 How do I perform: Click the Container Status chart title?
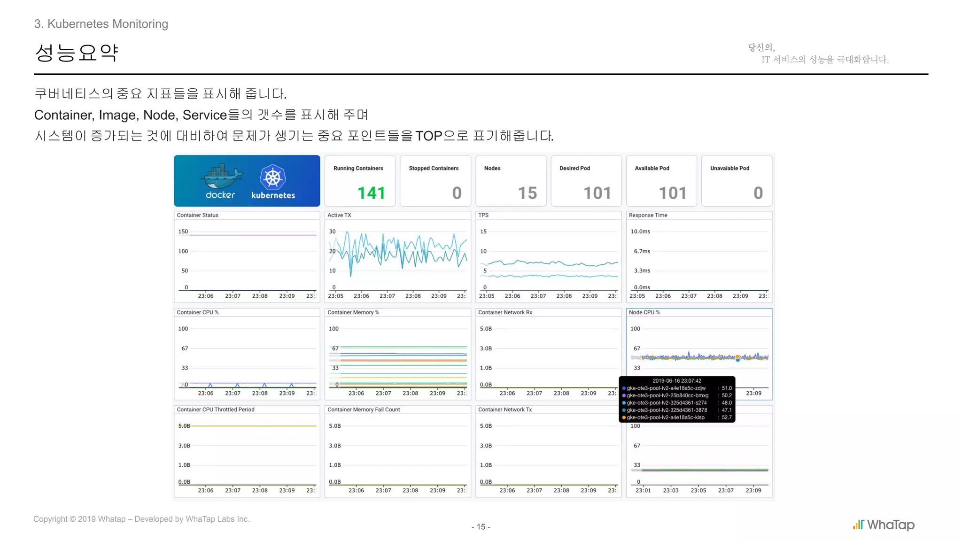tap(197, 215)
